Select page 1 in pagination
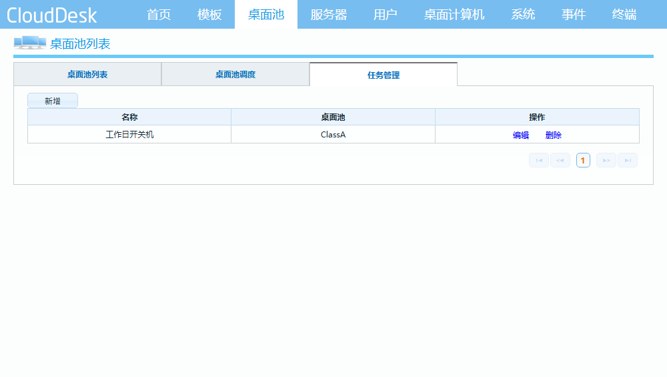This screenshot has height=377, width=667. (x=583, y=160)
